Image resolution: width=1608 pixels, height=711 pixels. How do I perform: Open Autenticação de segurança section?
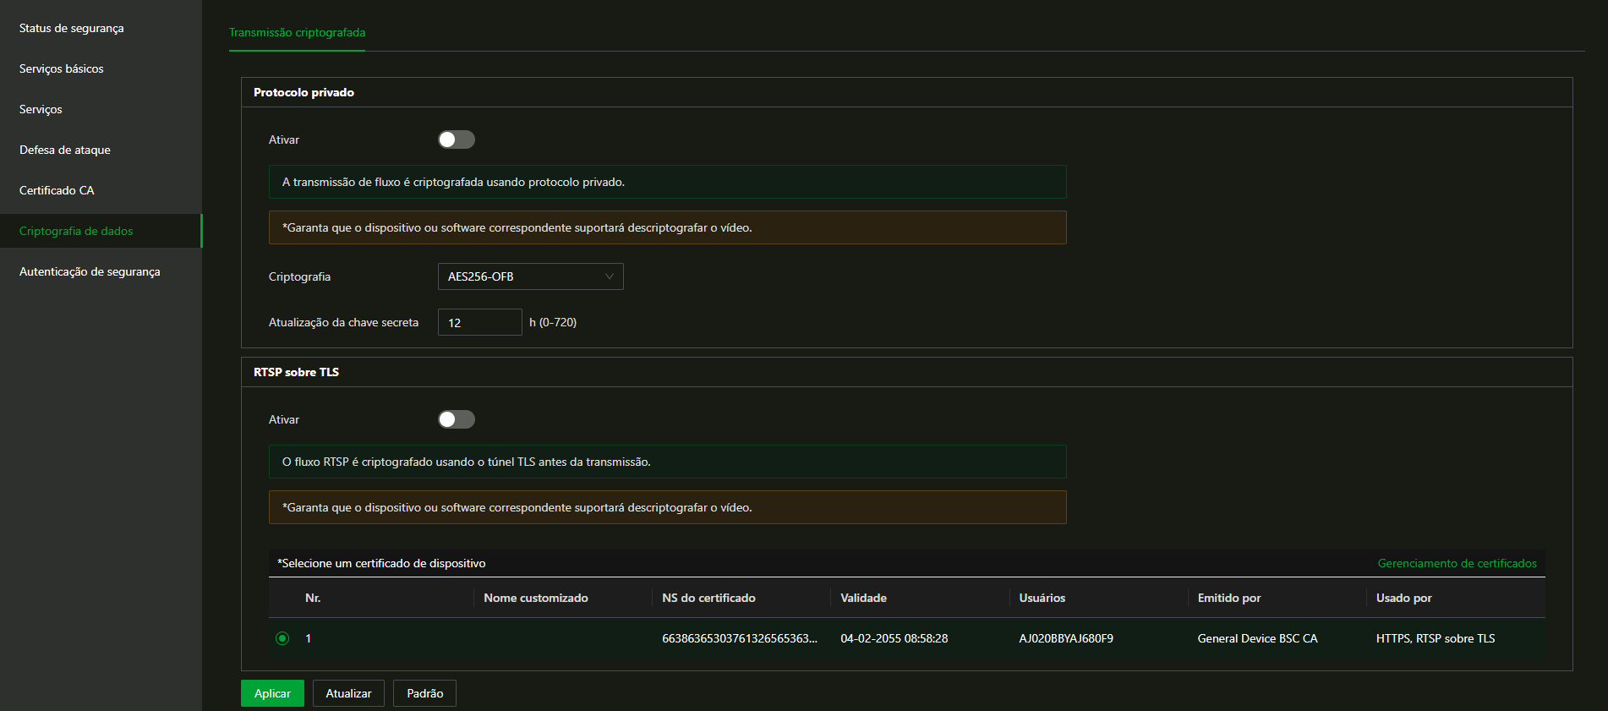pos(90,271)
